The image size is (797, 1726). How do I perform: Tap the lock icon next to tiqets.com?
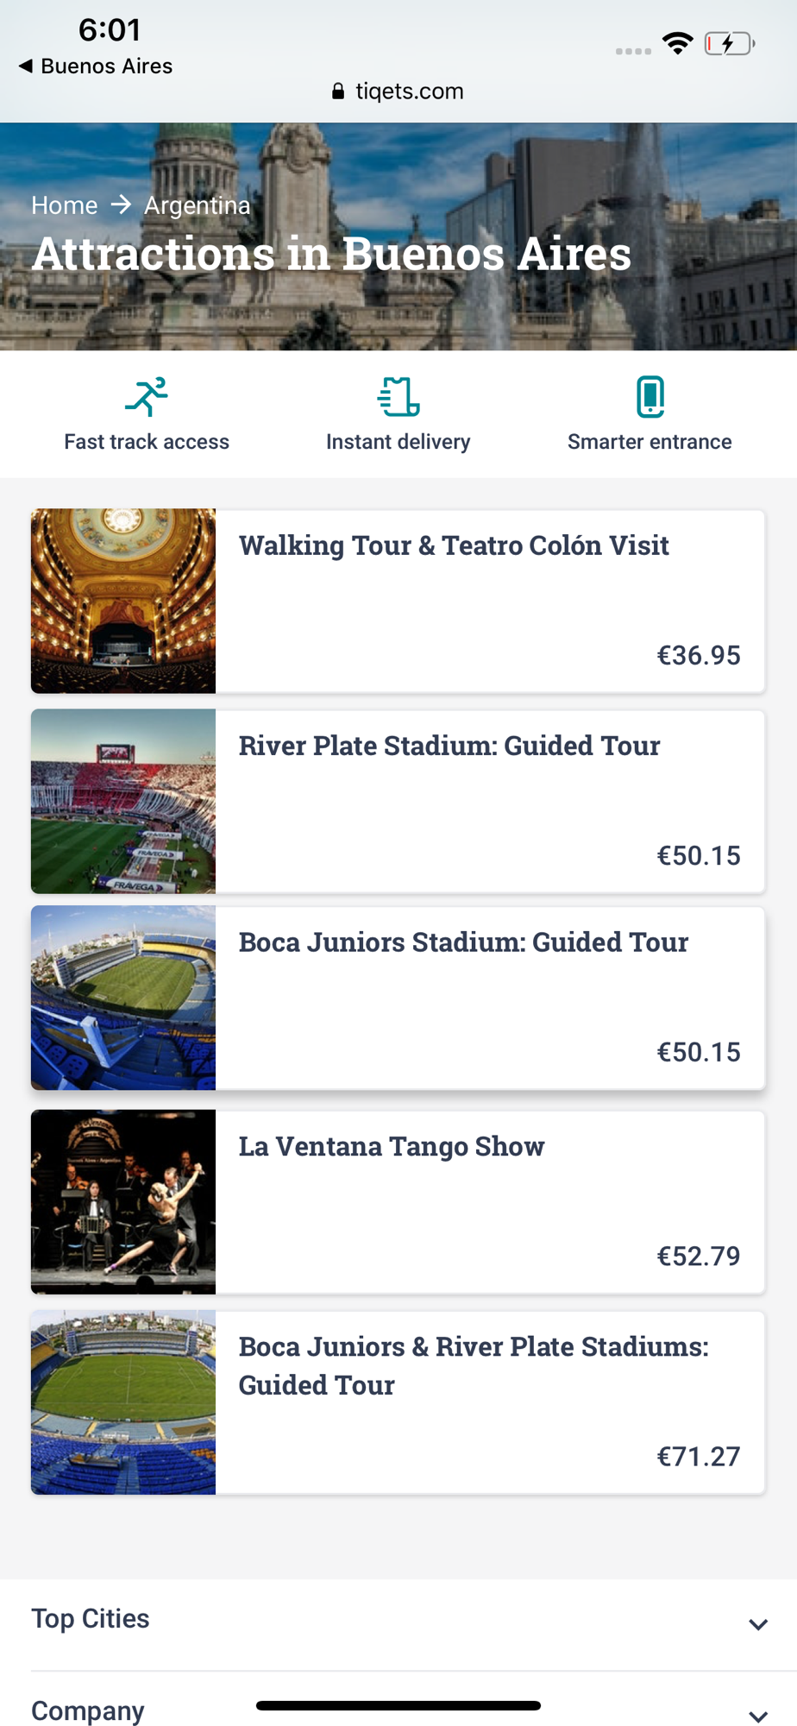[338, 91]
